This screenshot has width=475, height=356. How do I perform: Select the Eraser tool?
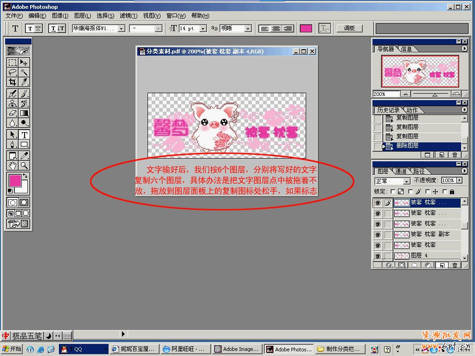13,113
